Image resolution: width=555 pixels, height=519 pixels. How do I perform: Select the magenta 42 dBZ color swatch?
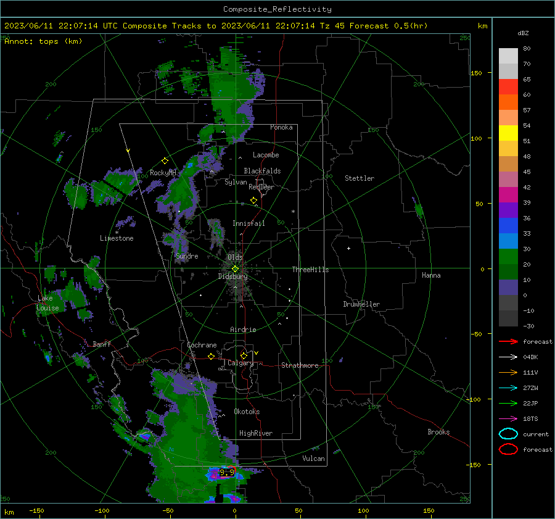coord(508,194)
